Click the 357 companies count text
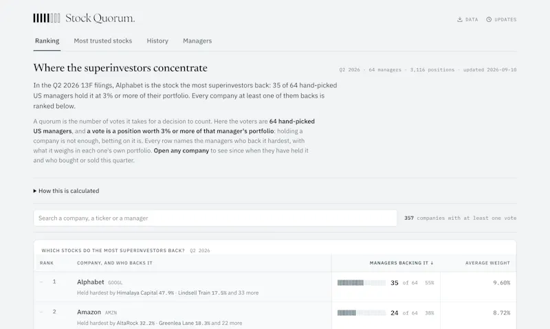Image resolution: width=550 pixels, height=329 pixels. [460, 218]
